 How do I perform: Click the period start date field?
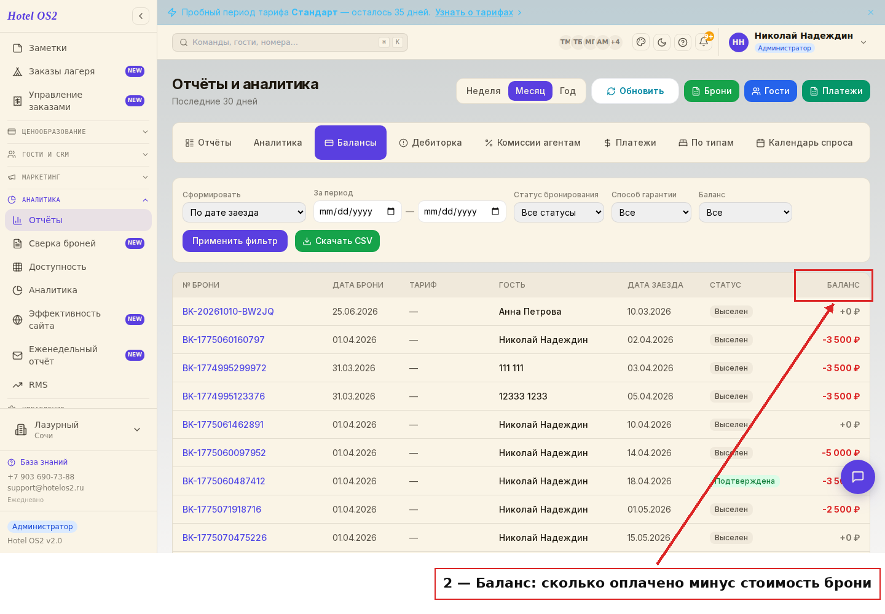pos(357,211)
